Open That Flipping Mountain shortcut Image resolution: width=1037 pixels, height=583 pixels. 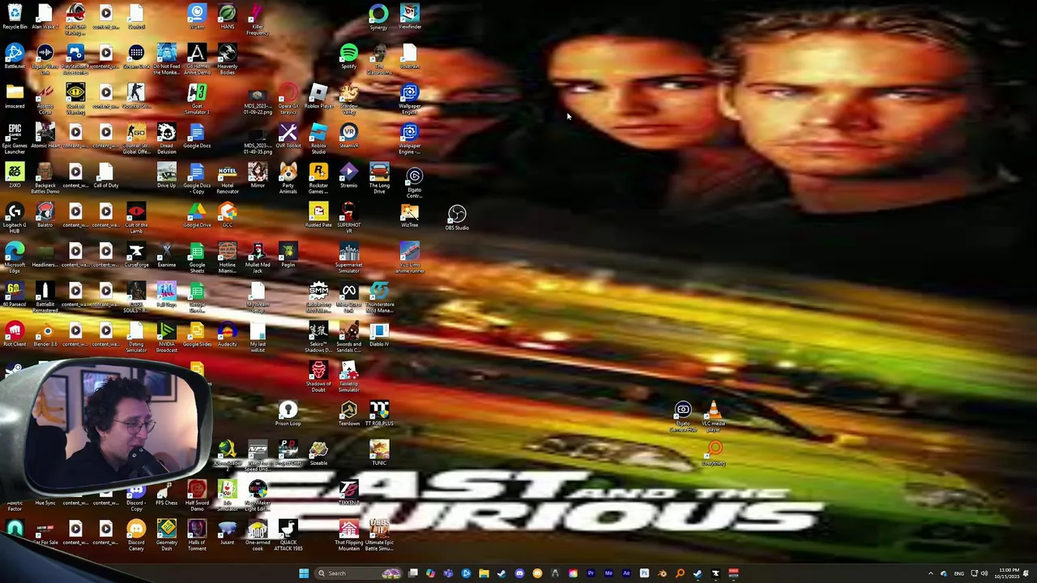click(348, 534)
